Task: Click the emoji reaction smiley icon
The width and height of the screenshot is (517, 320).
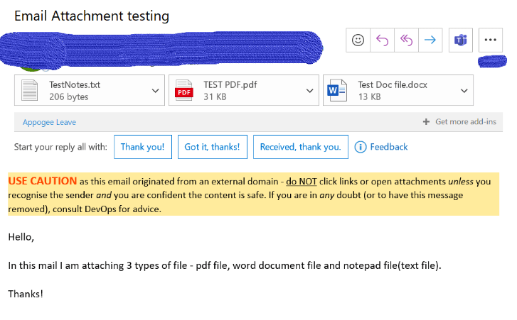Action: point(358,40)
